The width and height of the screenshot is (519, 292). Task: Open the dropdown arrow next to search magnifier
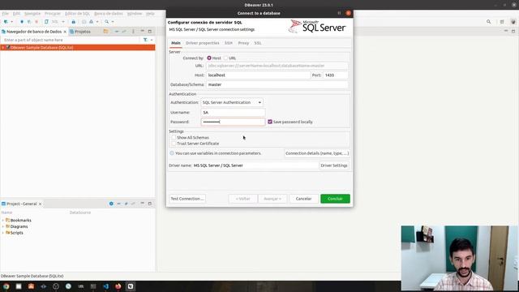113,22
